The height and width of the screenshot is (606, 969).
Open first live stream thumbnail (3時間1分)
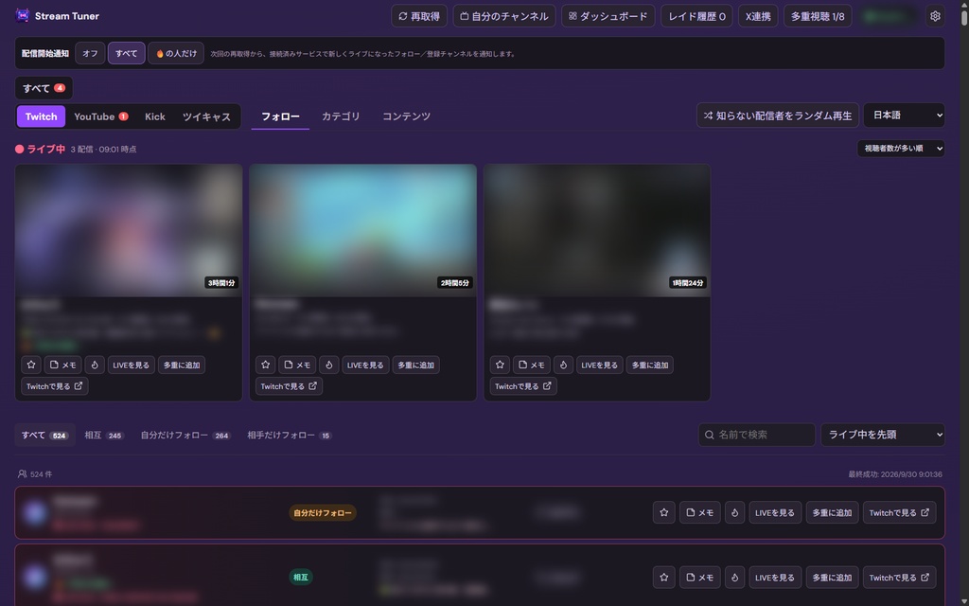129,230
